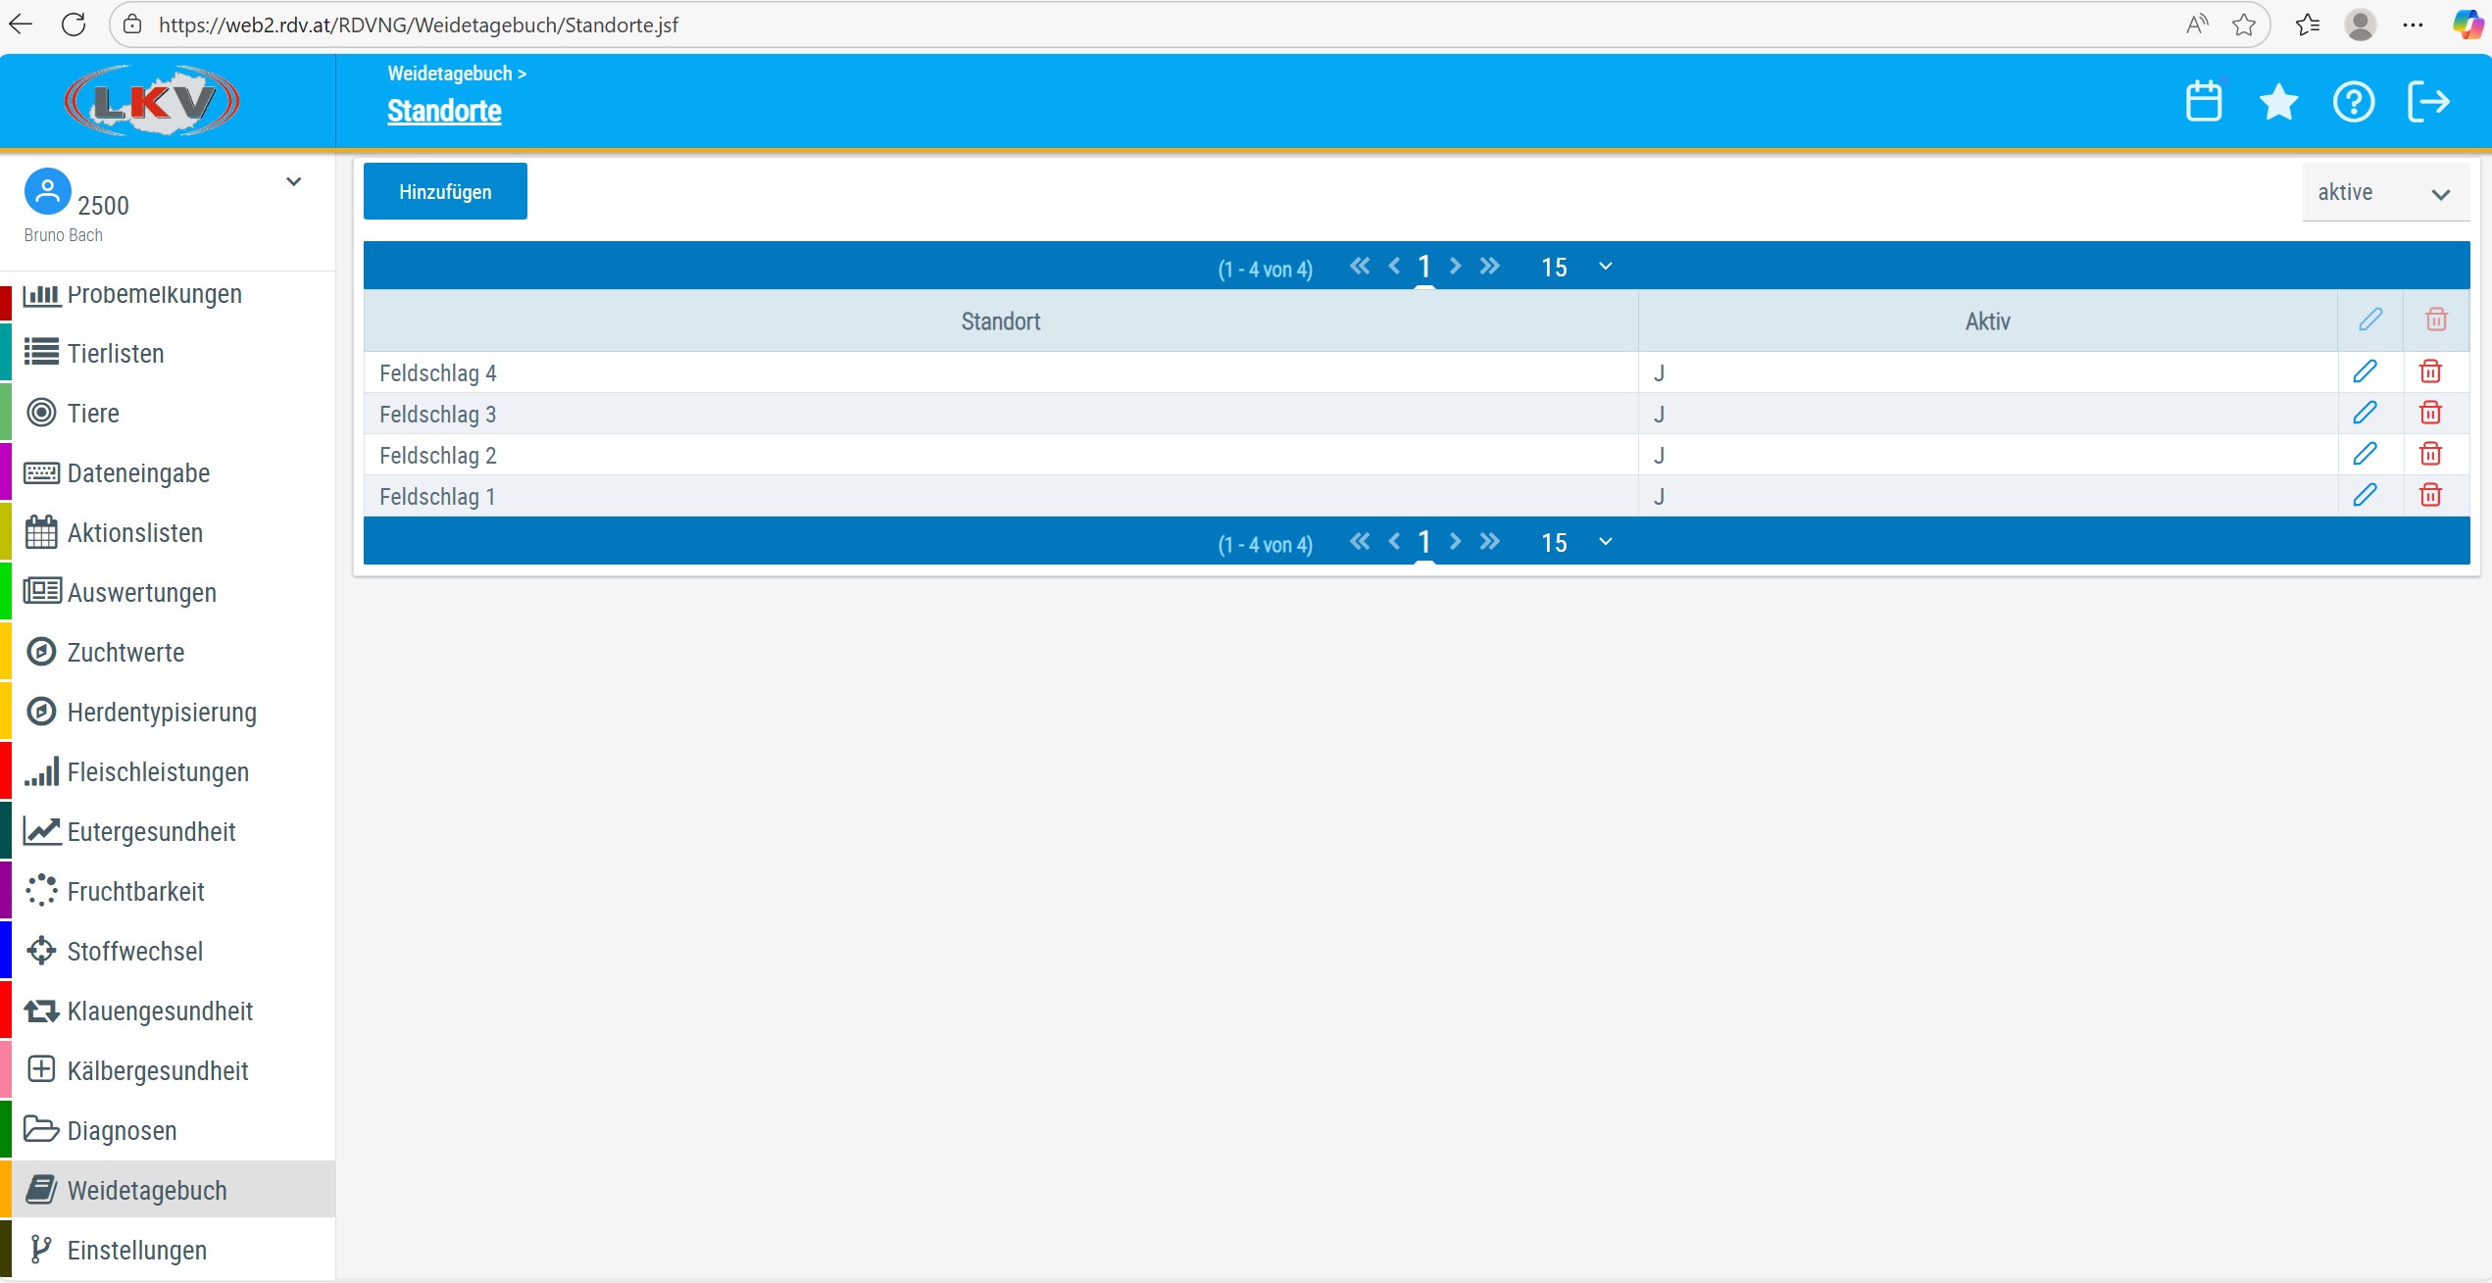Open the Tierlisten menu item
2492x1283 pixels.
(116, 354)
